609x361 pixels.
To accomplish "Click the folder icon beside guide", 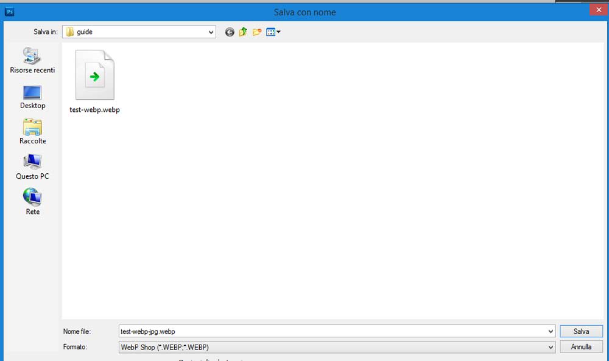I will pyautogui.click(x=70, y=32).
